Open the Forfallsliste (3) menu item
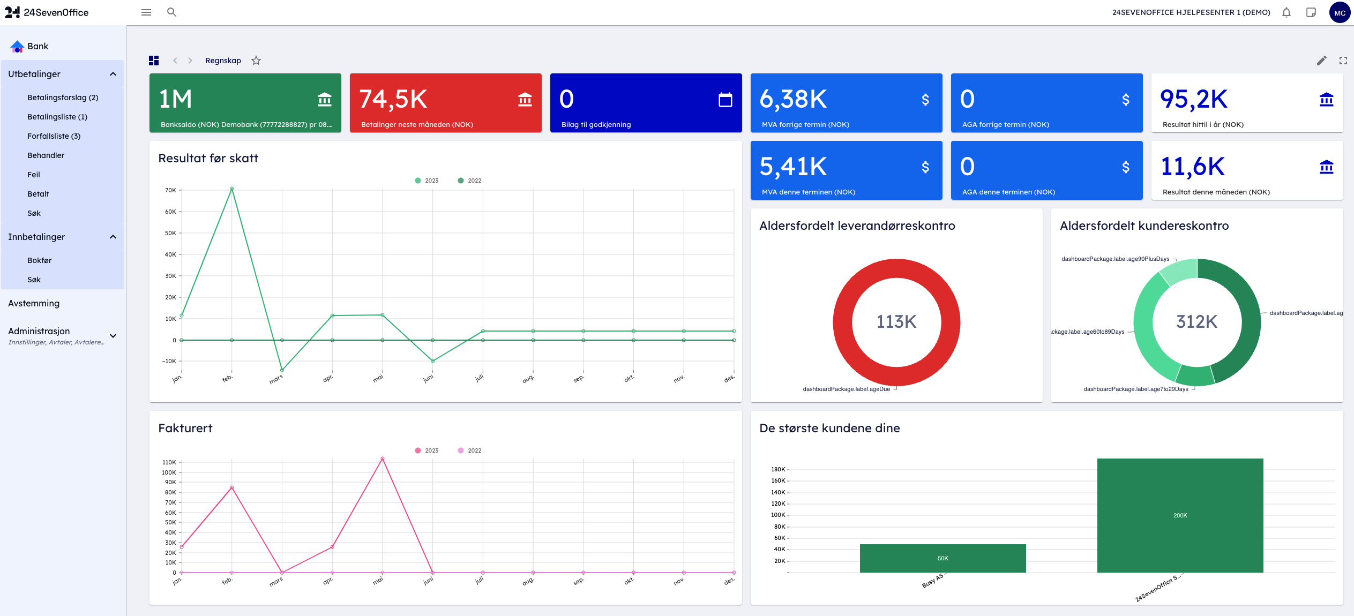Viewport: 1354px width, 616px height. (x=54, y=136)
